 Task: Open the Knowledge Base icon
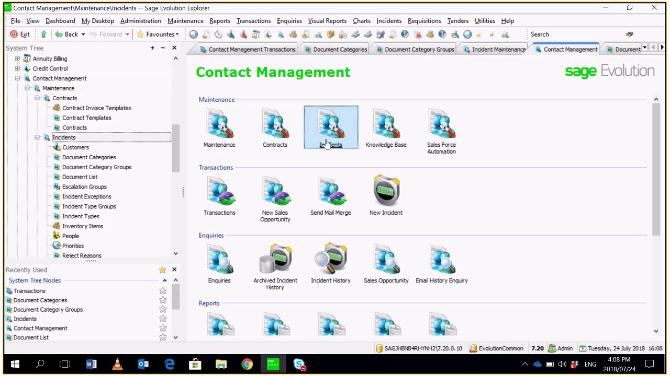pyautogui.click(x=386, y=128)
